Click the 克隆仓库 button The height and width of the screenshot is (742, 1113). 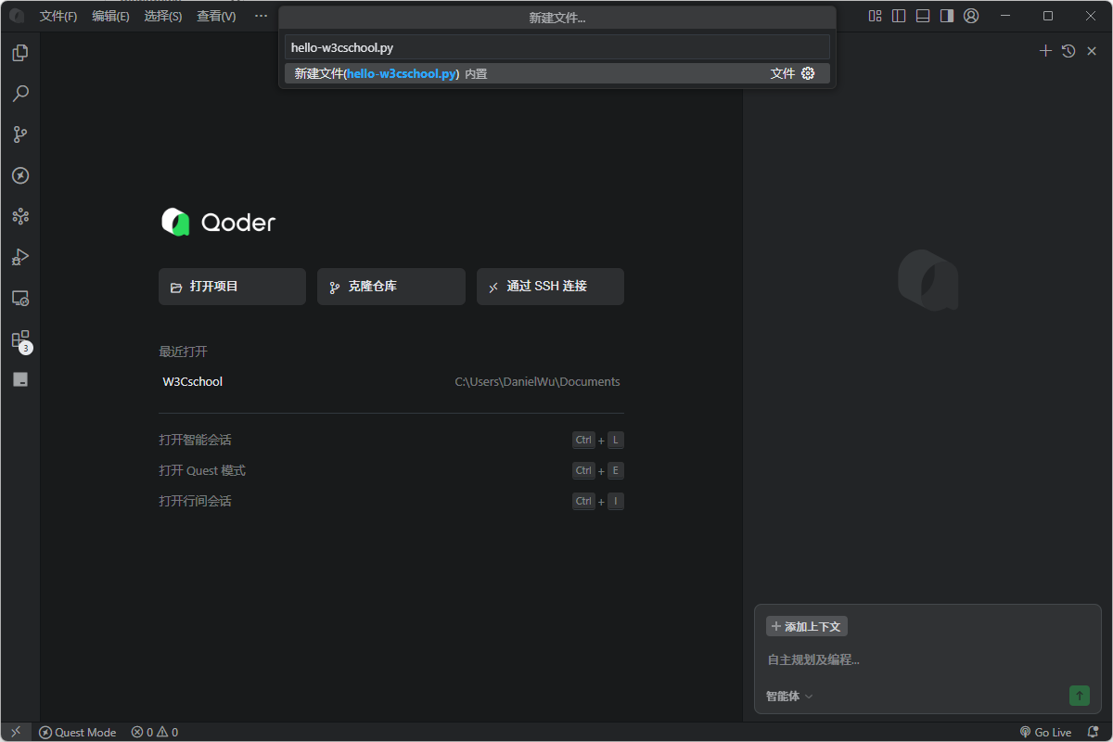391,287
